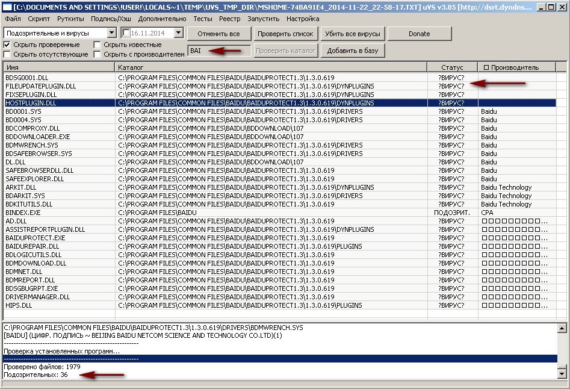The height and width of the screenshot is (389, 570).
Task: Select the ASSISTREPORTPLUGIN.DLL row
Action: [x=279, y=229]
